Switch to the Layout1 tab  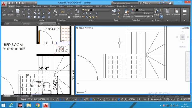pyautogui.click(x=16, y=96)
